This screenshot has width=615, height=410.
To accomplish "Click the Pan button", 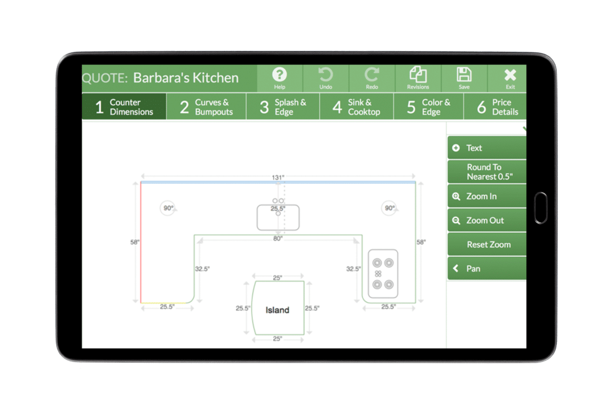I will pos(487,268).
